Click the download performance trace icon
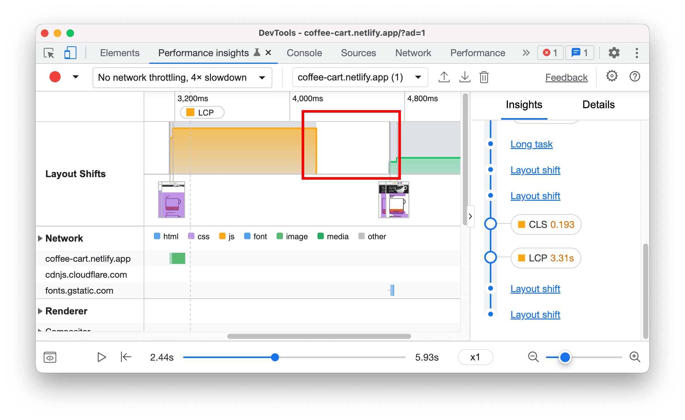The image size is (685, 420). tap(463, 77)
